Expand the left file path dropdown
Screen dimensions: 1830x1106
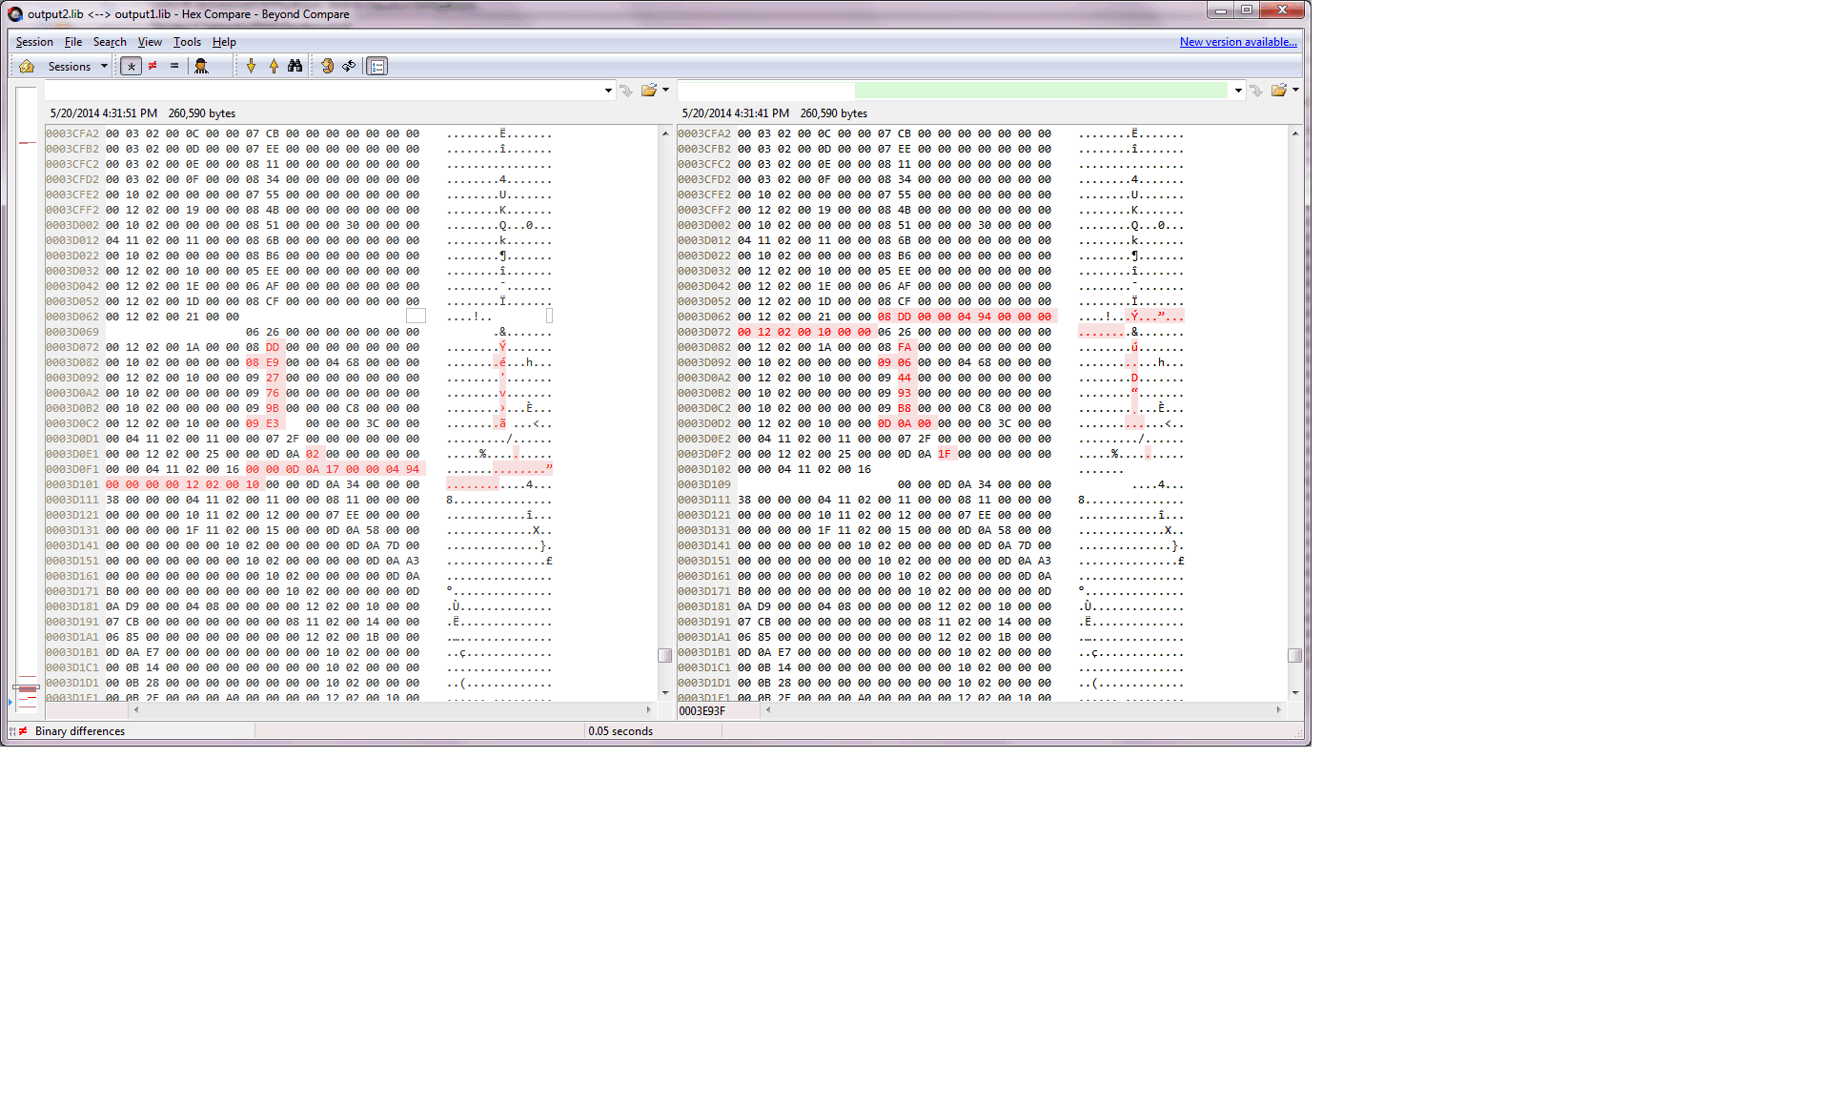(608, 91)
